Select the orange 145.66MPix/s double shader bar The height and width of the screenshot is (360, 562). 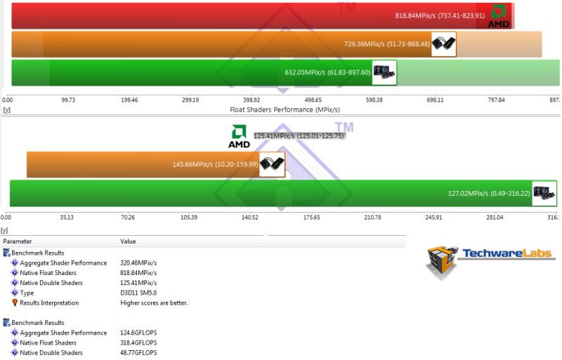[156, 164]
